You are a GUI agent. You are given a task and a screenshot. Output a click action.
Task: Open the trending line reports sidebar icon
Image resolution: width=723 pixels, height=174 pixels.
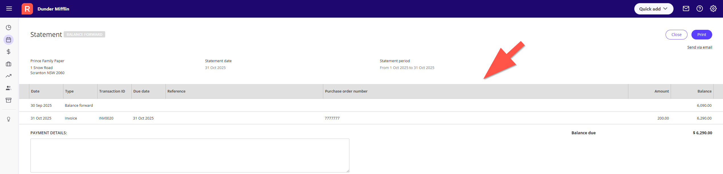pos(9,76)
